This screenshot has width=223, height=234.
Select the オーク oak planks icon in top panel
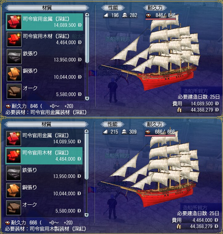point(14,91)
